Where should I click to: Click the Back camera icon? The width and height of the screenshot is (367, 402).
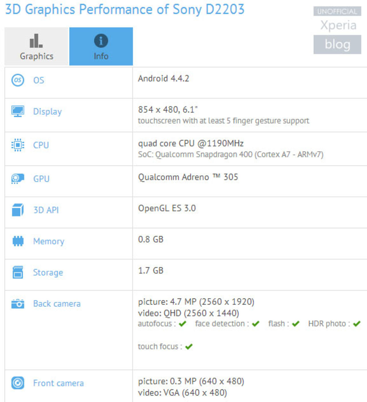click(18, 304)
